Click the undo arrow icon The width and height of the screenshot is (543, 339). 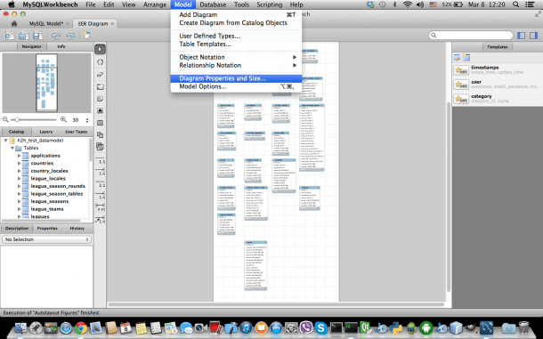56,36
